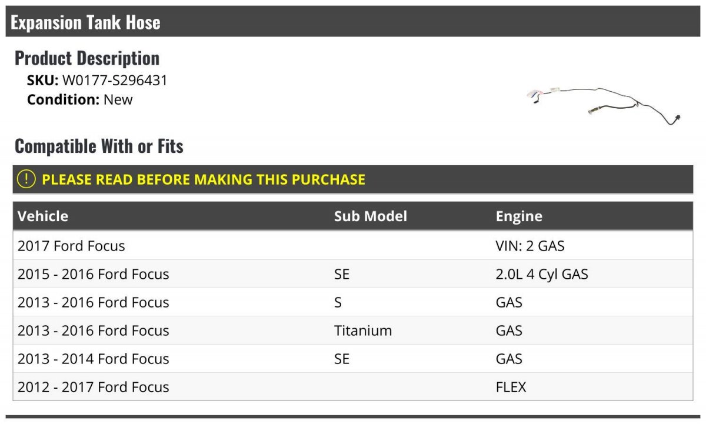
Task: Select the Sub Model column header
Action: click(371, 216)
